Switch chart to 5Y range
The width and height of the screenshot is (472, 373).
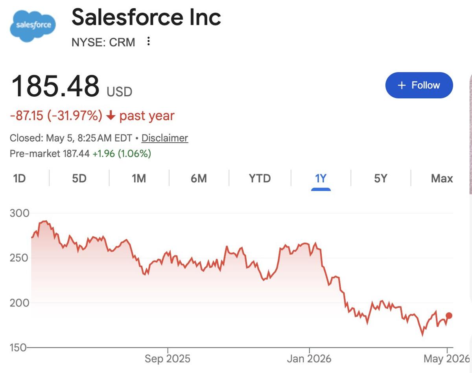click(x=380, y=178)
